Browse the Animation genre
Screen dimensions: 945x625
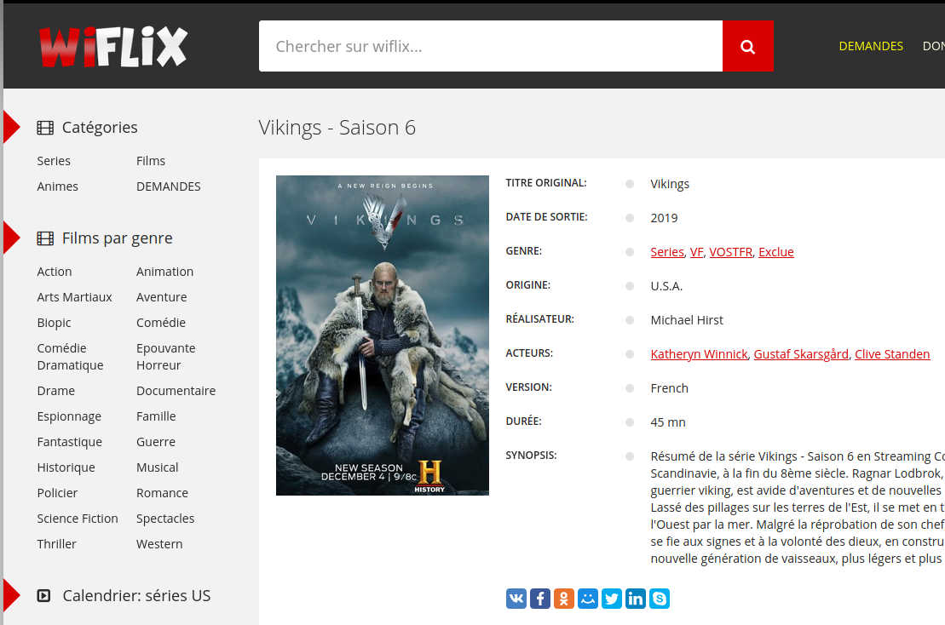point(164,272)
